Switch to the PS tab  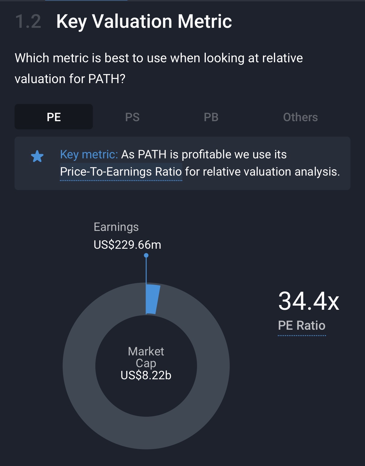[x=132, y=117]
